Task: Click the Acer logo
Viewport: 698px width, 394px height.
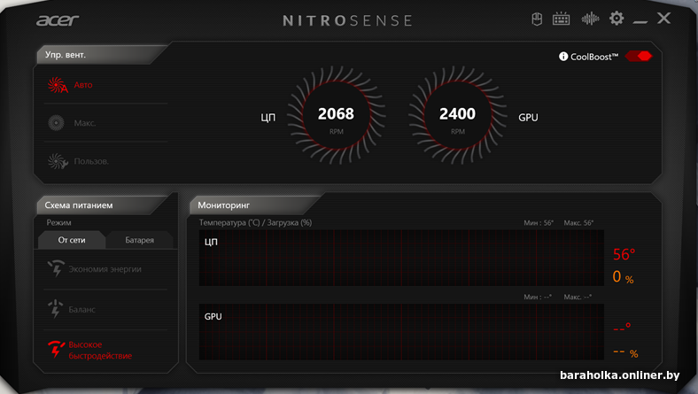Action: click(58, 20)
